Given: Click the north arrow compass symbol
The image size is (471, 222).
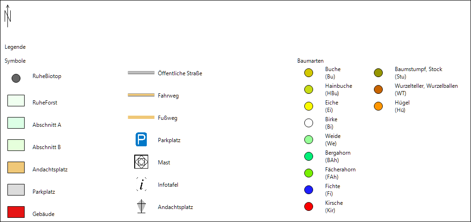Looking at the screenshot, I should pos(7,15).
